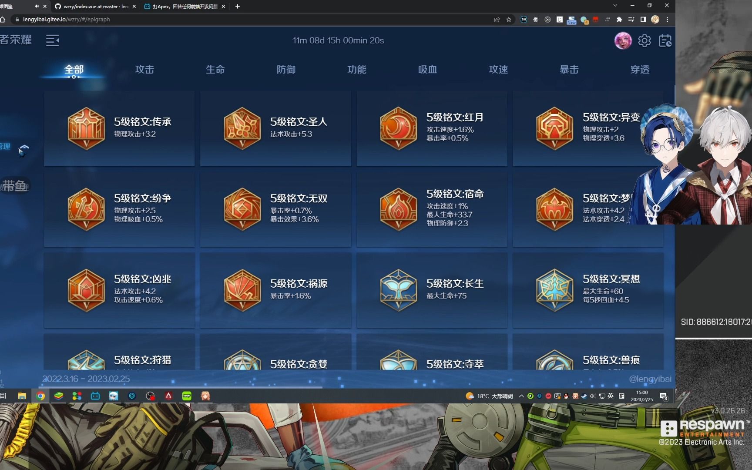Close the wzry/index.vue GitHub tab
The width and height of the screenshot is (752, 470).
134,7
